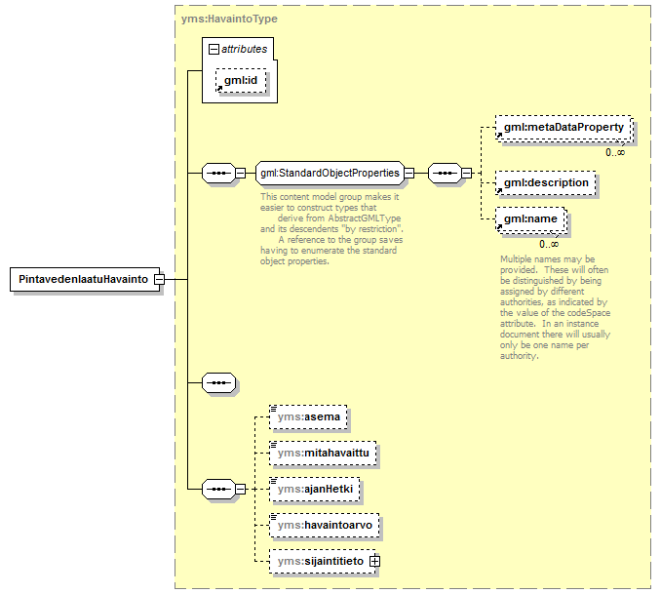Click the yms:HavaintoType label
Image resolution: width=661 pixels, height=594 pixels.
229,19
